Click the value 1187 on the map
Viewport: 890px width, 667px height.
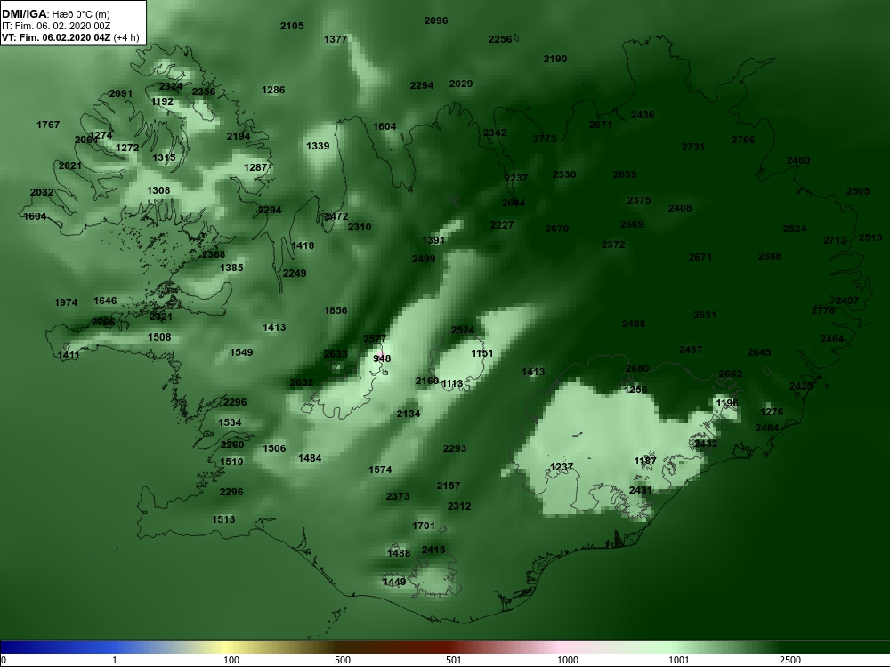click(645, 461)
